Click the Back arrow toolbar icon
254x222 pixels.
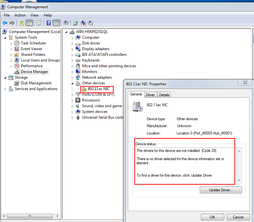5,23
